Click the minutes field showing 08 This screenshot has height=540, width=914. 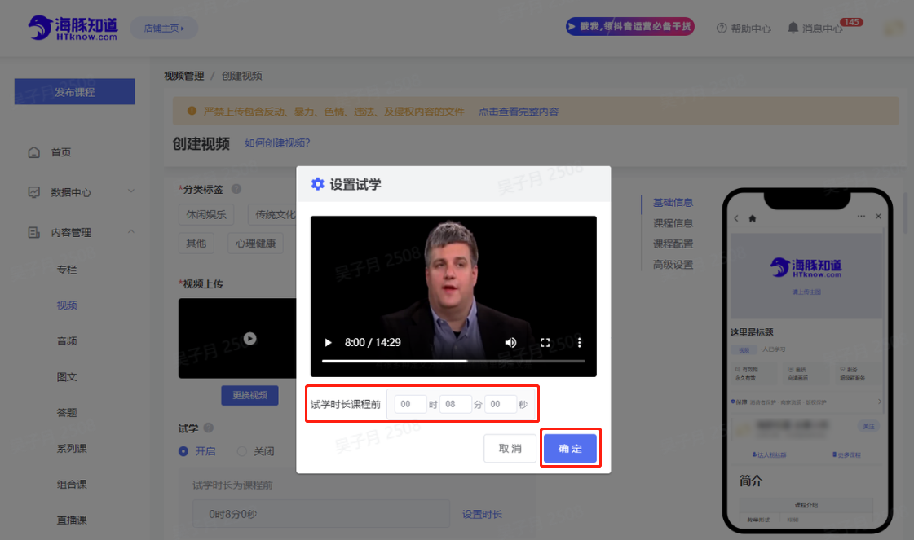(455, 404)
